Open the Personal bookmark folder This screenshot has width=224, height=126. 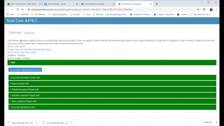coord(75,14)
